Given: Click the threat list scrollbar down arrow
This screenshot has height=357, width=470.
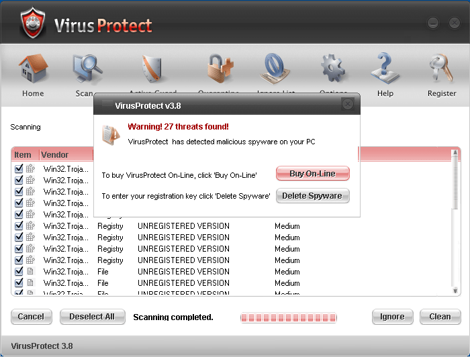Looking at the screenshot, I should pyautogui.click(x=455, y=291).
